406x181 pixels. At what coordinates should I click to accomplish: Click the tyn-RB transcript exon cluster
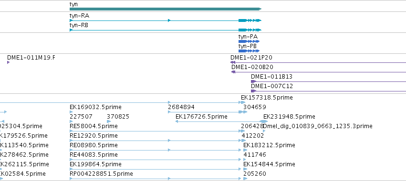pyautogui.click(x=250, y=30)
